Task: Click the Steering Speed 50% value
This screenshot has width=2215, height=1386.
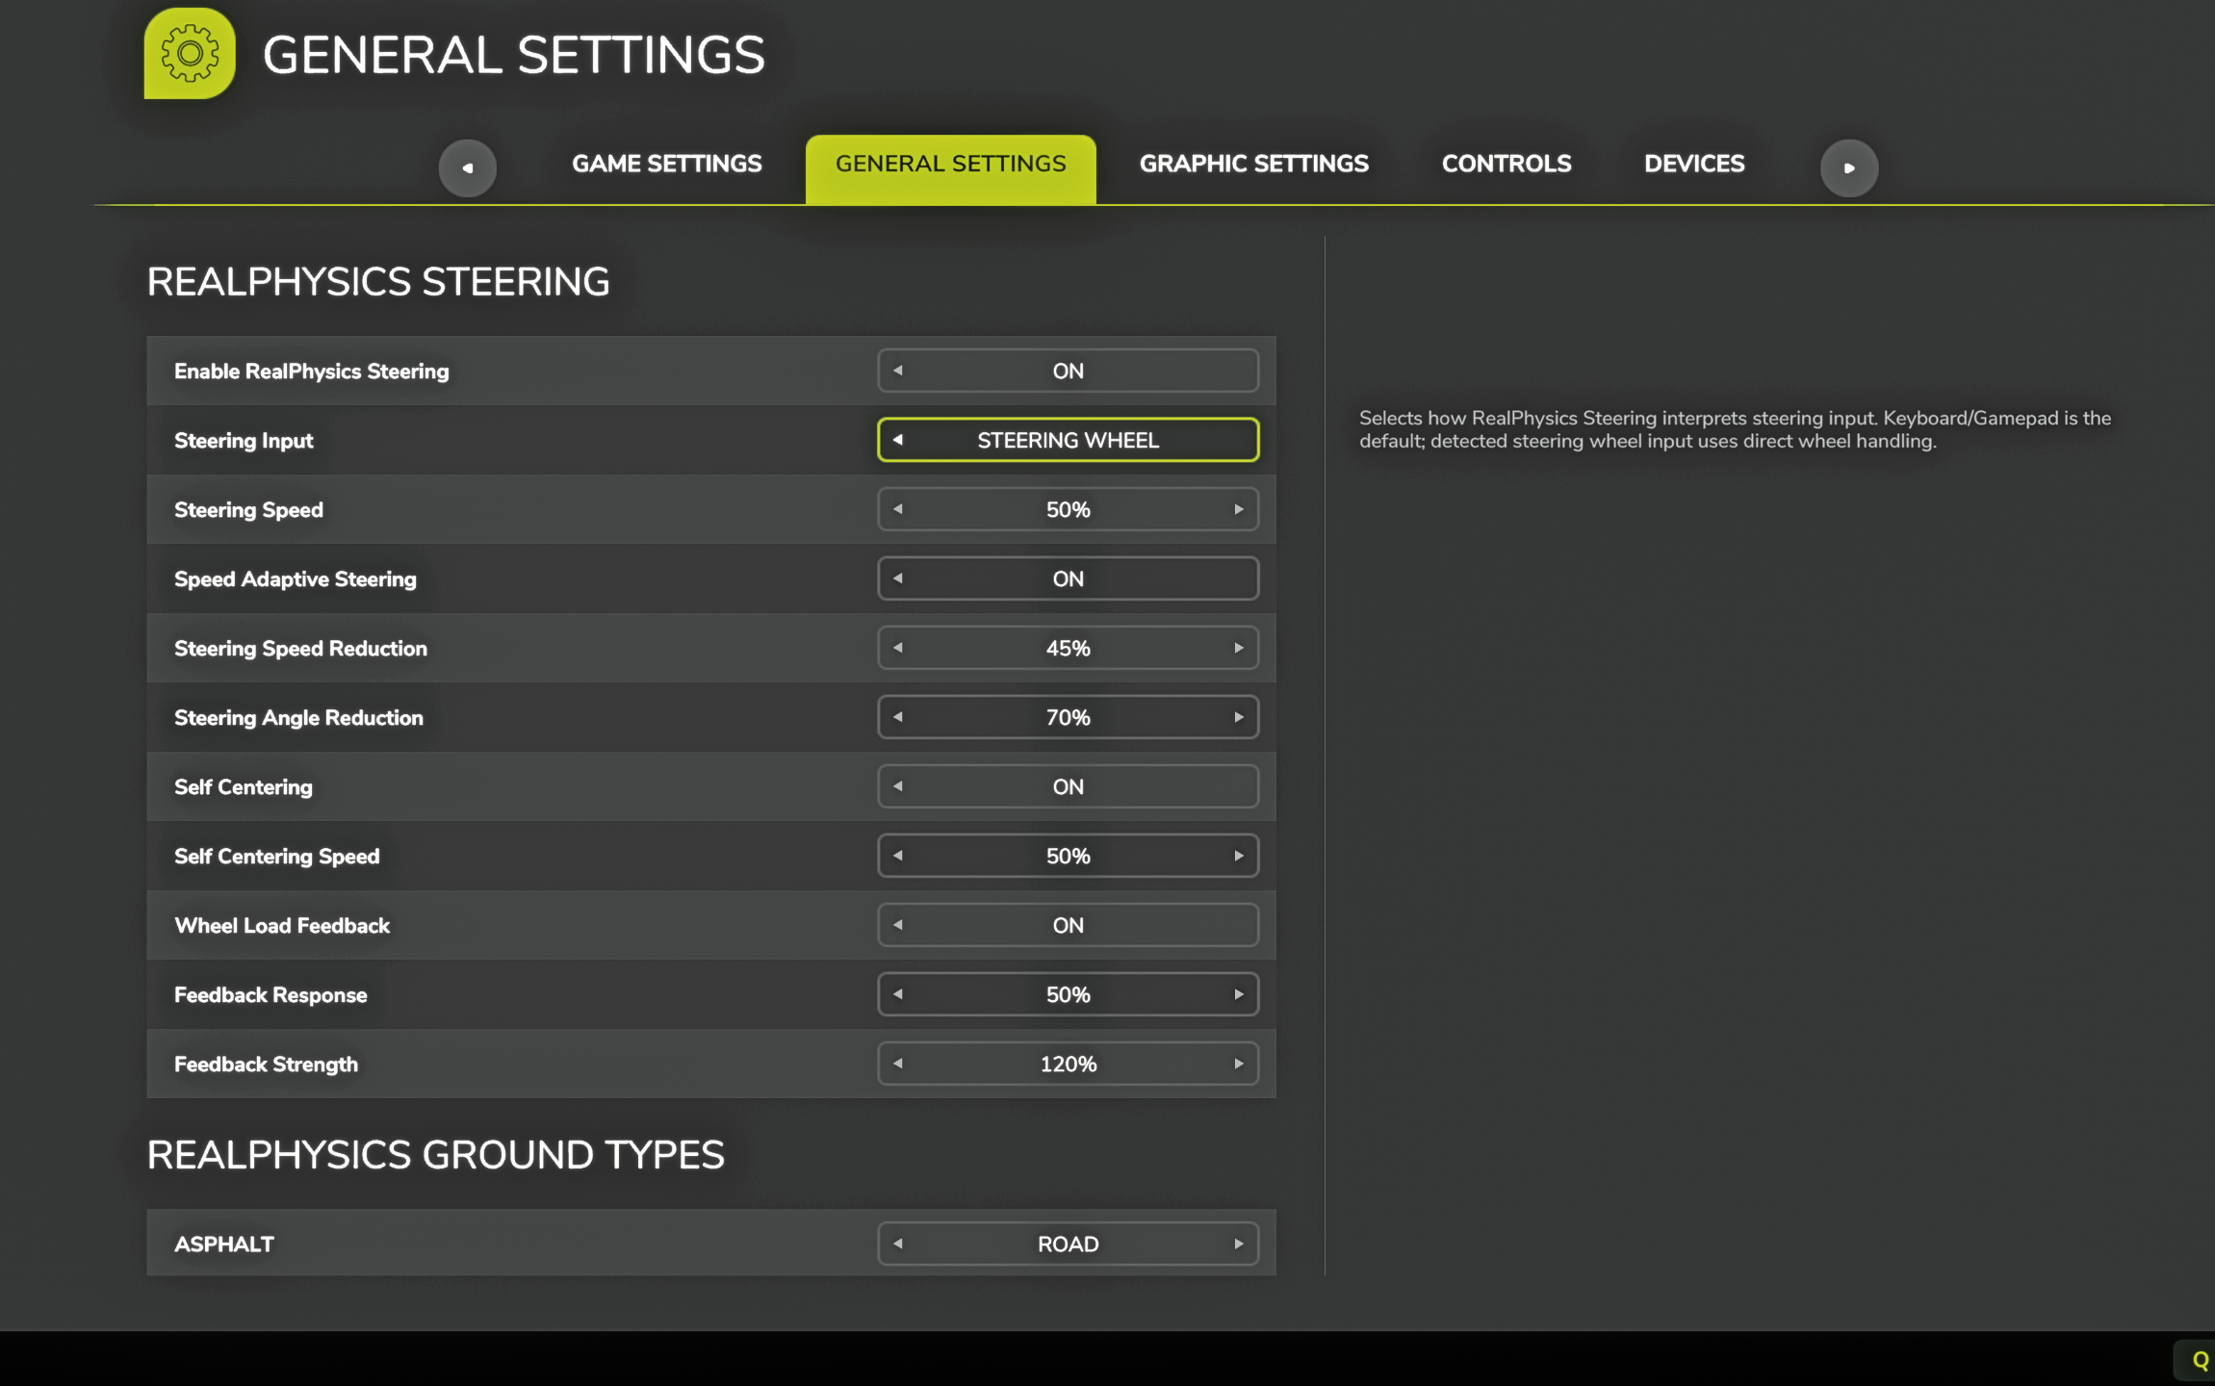Action: tap(1069, 509)
